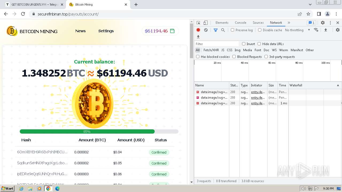342x192 pixels.
Task: Open the DevTools customize menu dots
Action: [x=330, y=23]
